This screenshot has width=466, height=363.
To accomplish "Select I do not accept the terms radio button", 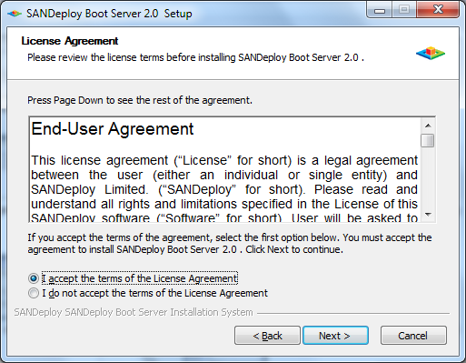I will click(34, 293).
